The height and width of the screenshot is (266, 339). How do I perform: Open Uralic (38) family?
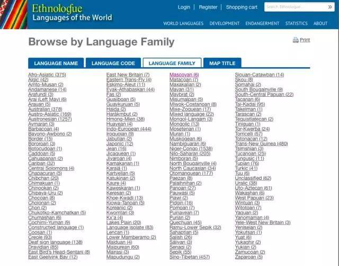tap(246, 183)
